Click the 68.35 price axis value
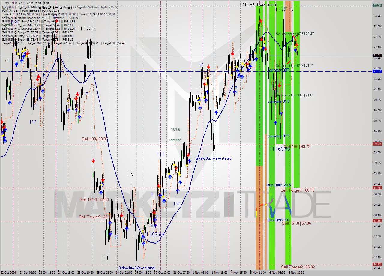Screen dimensions: 384x276 tap(377, 205)
